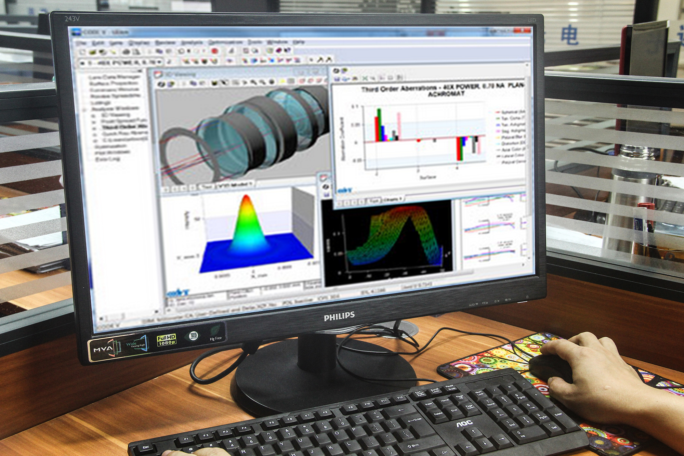
Task: Open the Edit menu
Action: [98, 43]
